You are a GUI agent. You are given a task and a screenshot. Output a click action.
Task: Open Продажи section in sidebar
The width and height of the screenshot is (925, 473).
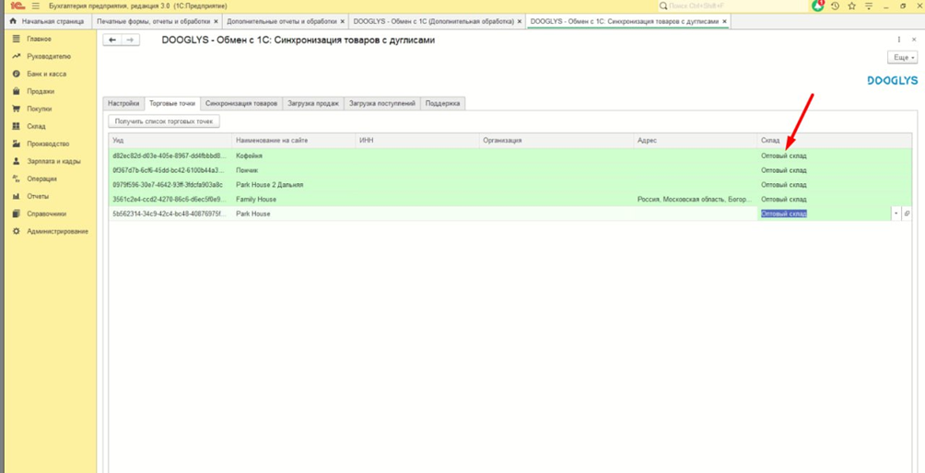pos(41,91)
